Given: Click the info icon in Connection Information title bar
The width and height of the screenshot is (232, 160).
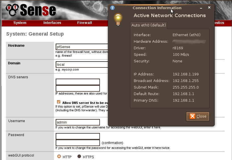Looking at the screenshot, I should 112,8.
